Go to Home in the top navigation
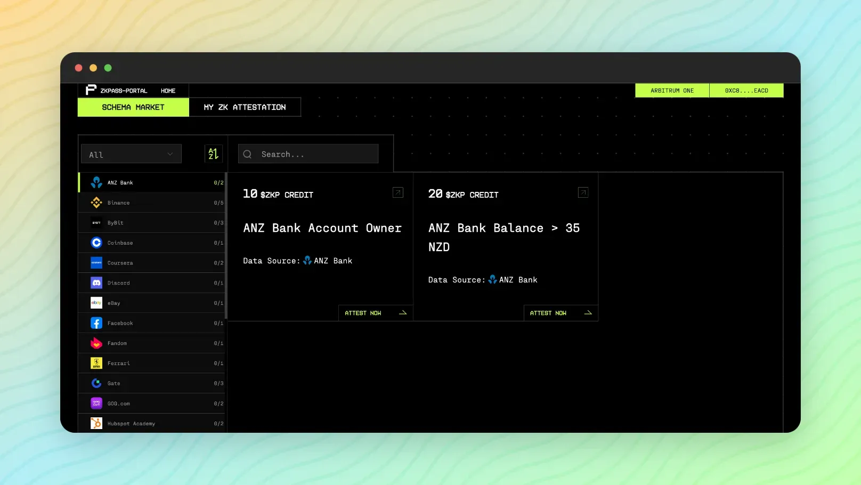Image resolution: width=861 pixels, height=485 pixels. (168, 91)
